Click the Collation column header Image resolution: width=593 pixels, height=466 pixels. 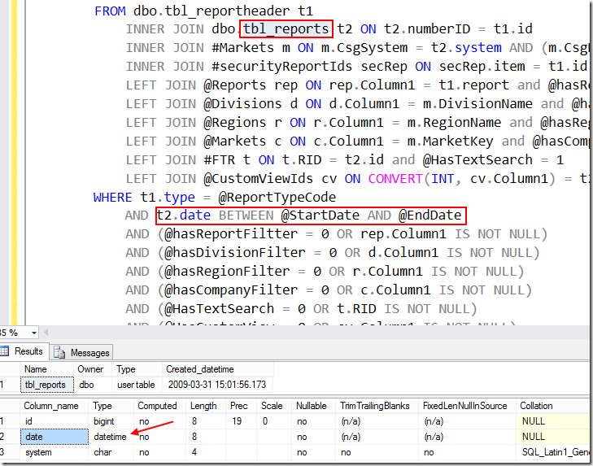coord(553,406)
